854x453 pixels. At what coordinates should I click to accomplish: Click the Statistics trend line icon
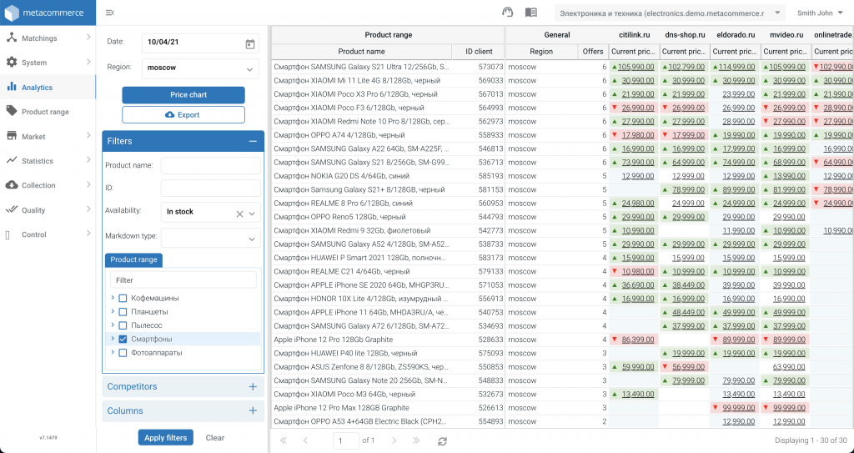pyautogui.click(x=12, y=160)
